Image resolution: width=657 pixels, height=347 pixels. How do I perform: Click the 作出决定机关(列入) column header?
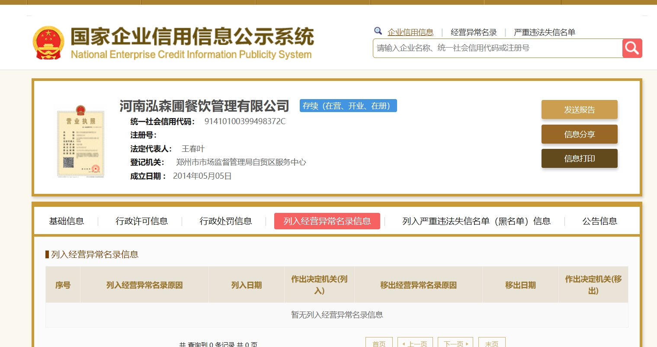click(319, 285)
